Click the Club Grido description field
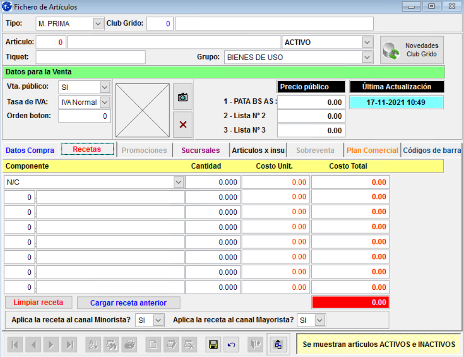464x357 pixels. coord(274,24)
